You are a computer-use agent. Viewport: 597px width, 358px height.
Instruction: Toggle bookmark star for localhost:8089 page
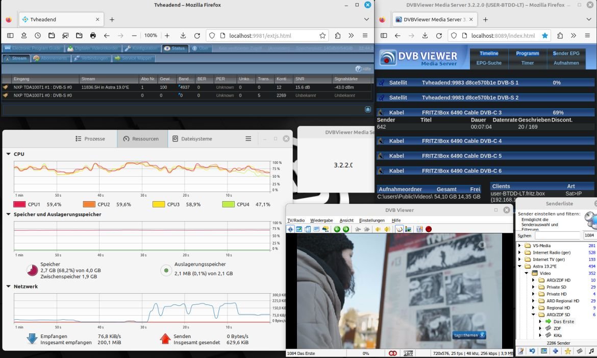[545, 35]
